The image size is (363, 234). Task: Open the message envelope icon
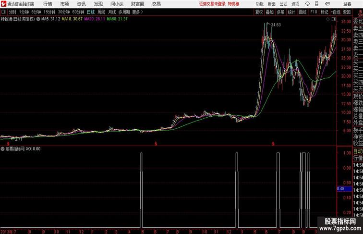tap(327, 4)
